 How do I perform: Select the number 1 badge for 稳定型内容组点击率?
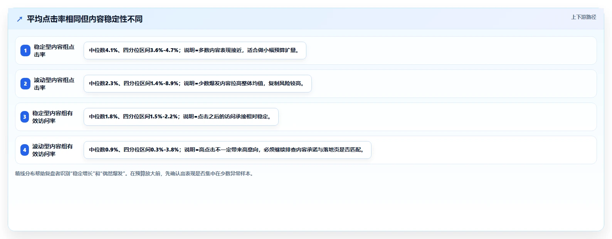pyautogui.click(x=25, y=50)
